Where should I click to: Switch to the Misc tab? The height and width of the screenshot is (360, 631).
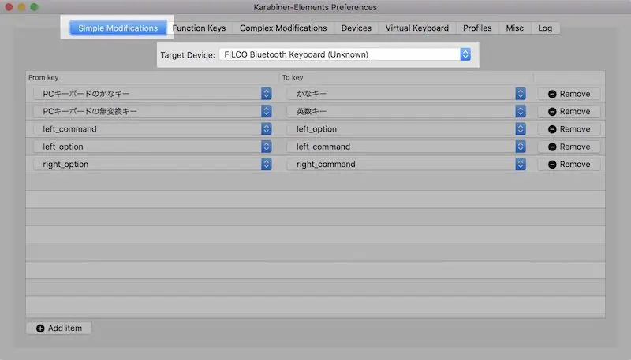click(515, 28)
